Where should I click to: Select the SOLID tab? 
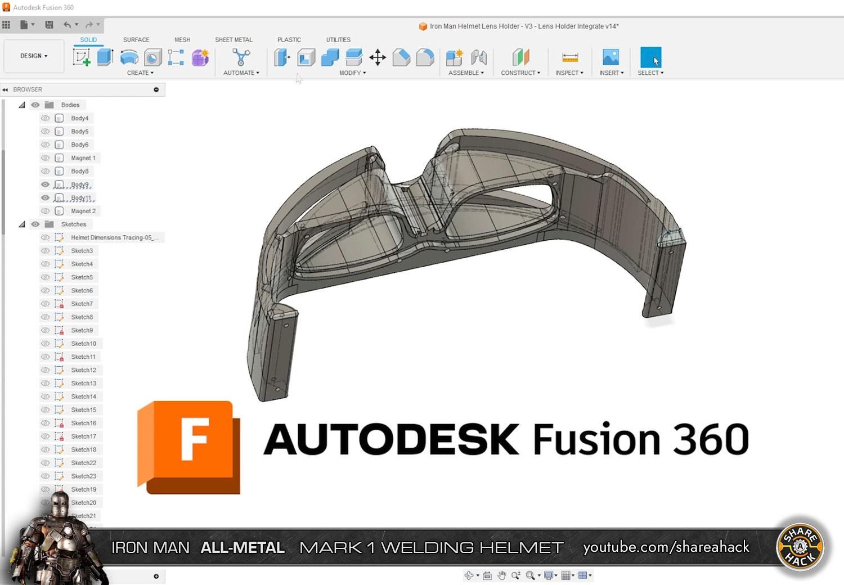point(88,40)
